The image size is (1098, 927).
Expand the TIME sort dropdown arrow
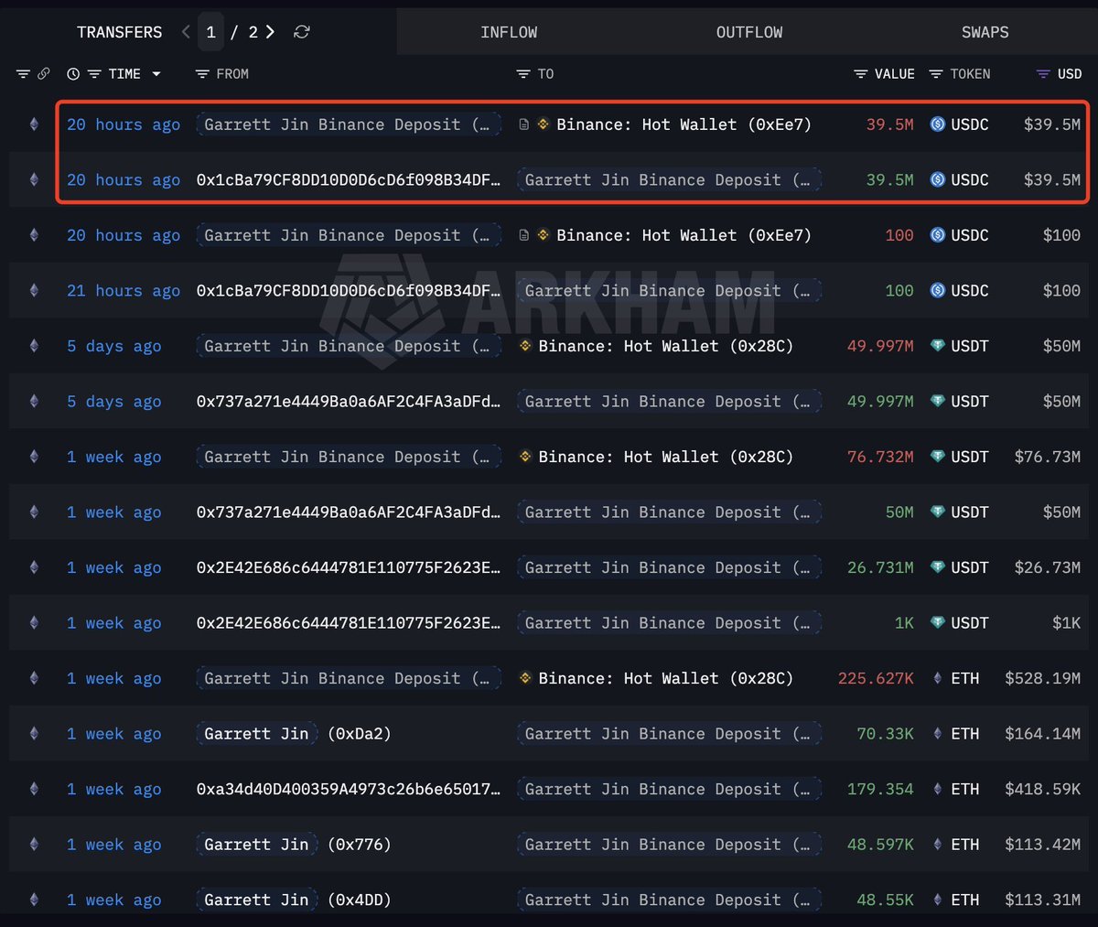[x=156, y=74]
